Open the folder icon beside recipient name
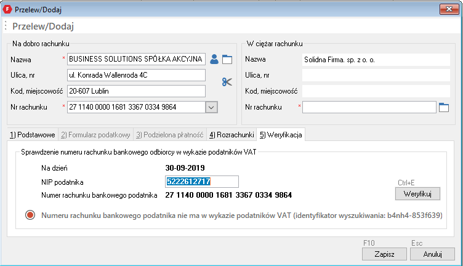This screenshot has width=463, height=266. click(x=227, y=60)
